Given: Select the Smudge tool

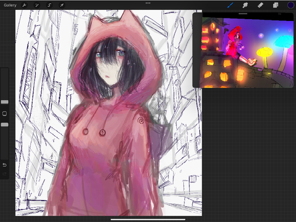Looking at the screenshot, I should pyautogui.click(x=245, y=5).
